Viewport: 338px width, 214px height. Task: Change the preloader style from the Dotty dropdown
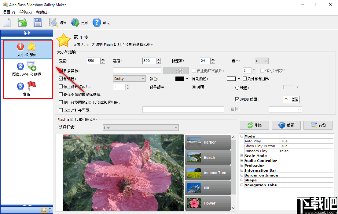tap(129, 78)
